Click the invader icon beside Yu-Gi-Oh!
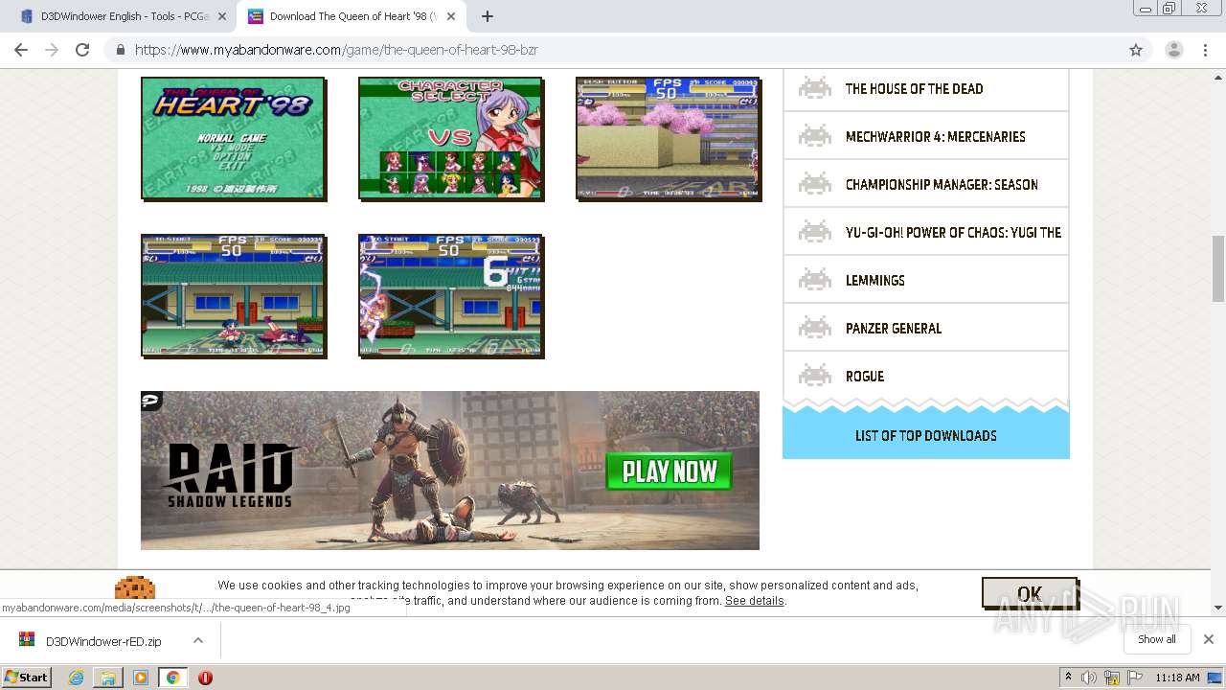This screenshot has height=690, width=1226. pos(815,231)
